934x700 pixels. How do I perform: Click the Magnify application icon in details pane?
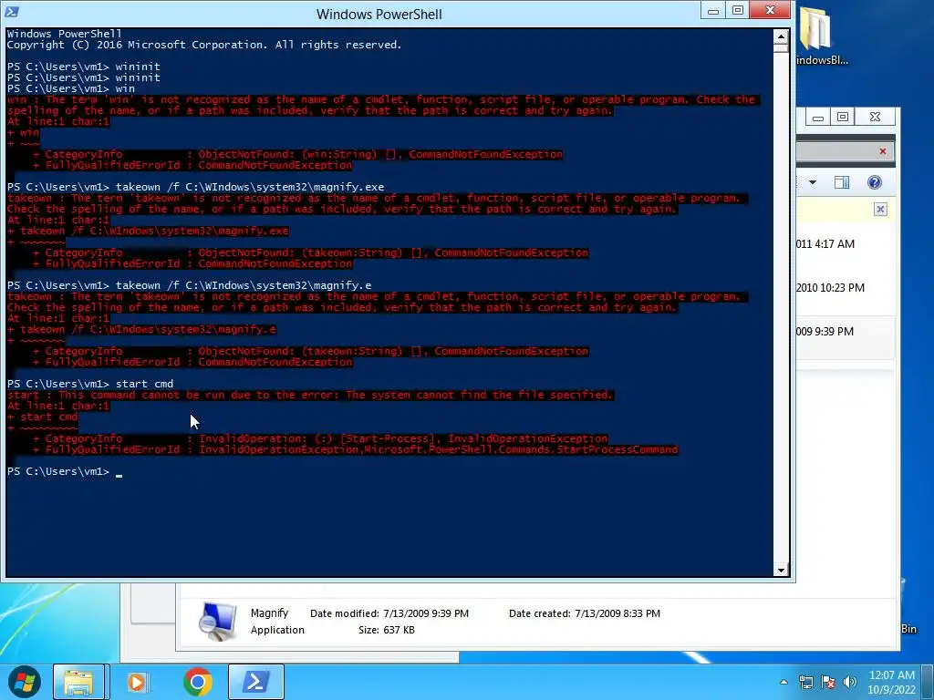217,621
